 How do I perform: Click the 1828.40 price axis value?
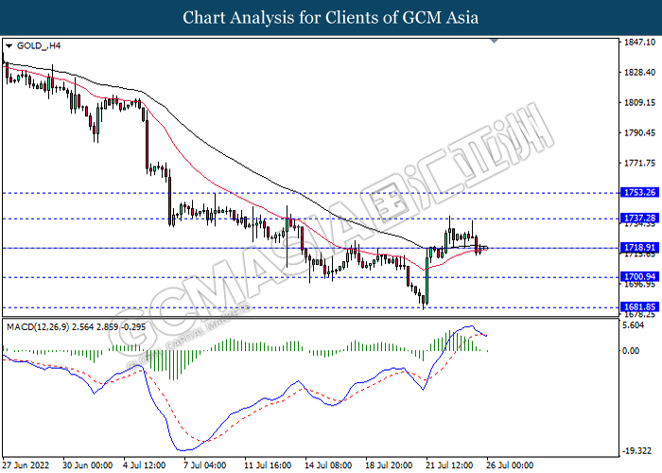coord(639,73)
